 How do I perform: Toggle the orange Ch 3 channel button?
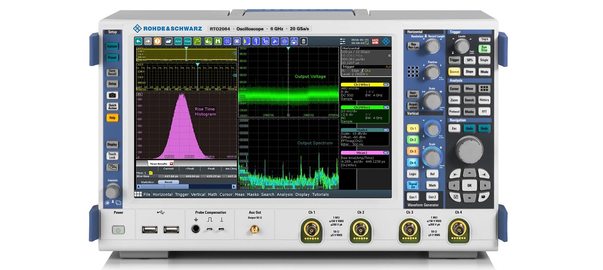pos(413,151)
